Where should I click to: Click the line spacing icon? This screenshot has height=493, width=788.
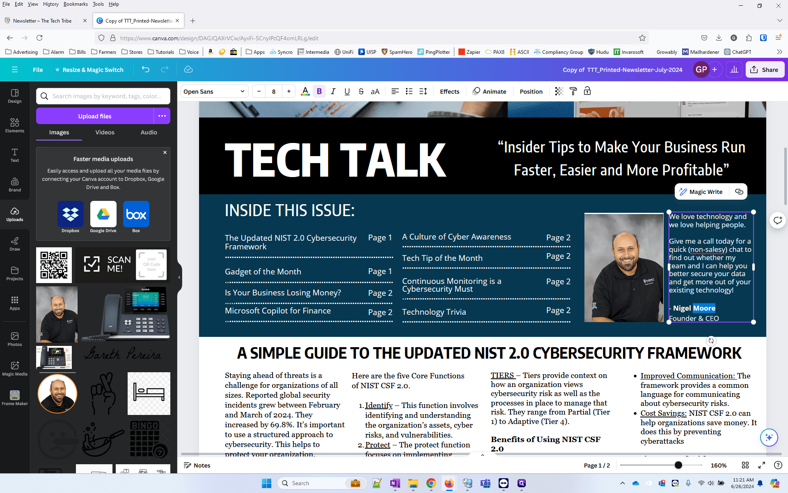pyautogui.click(x=423, y=91)
